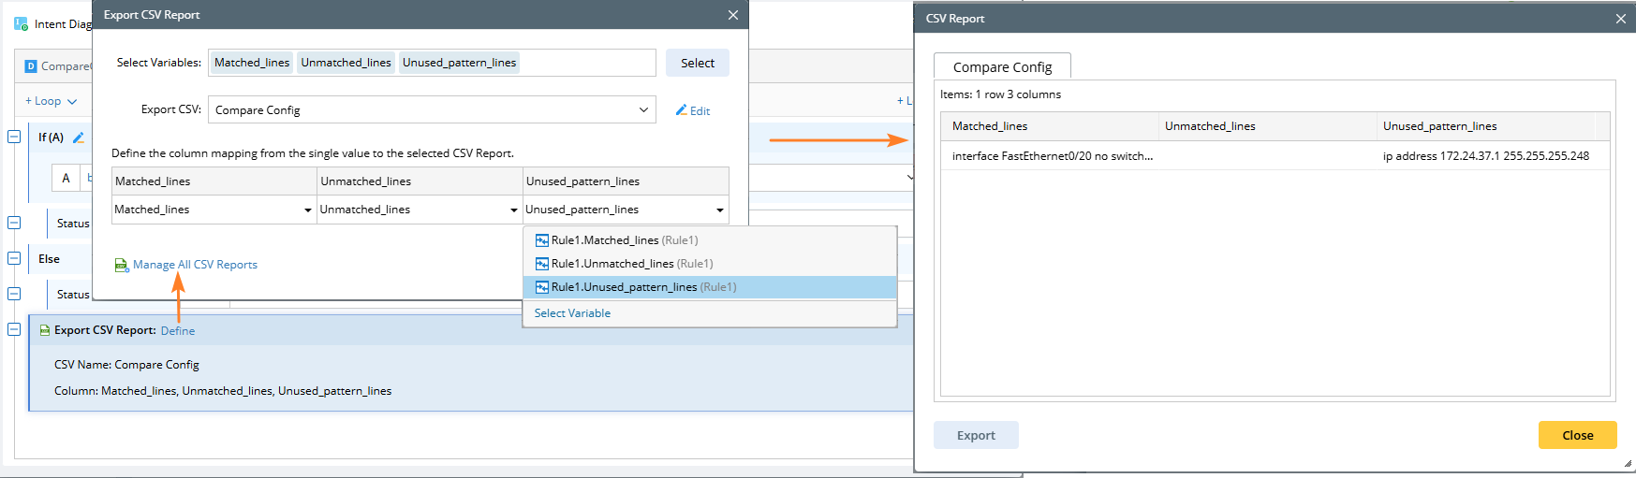Click the Intent Diagnosis icon in the header

pyautogui.click(x=21, y=23)
